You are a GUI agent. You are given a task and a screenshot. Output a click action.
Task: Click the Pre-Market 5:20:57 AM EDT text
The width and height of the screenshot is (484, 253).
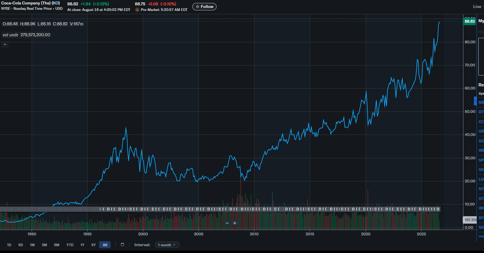(x=164, y=10)
